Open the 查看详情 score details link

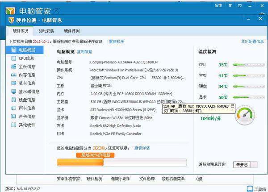142,148
